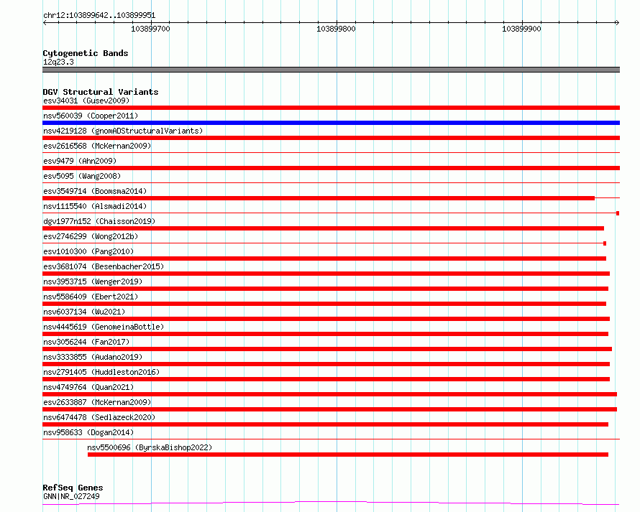
Task: Select the blue nsv560039 (Cooper2011) variant bar
Action: click(331, 123)
